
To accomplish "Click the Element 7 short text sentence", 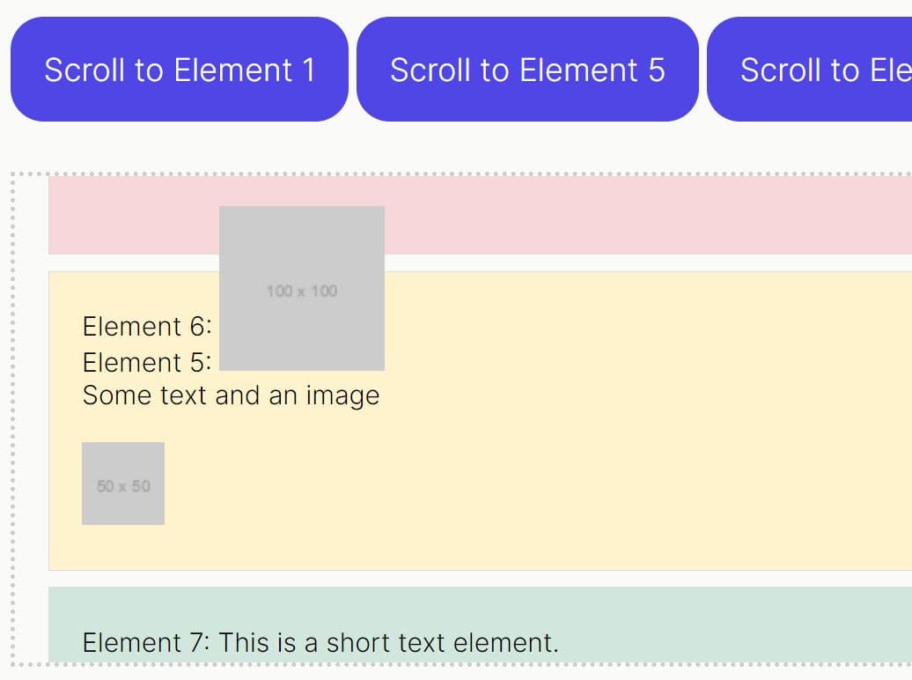I will 320,642.
